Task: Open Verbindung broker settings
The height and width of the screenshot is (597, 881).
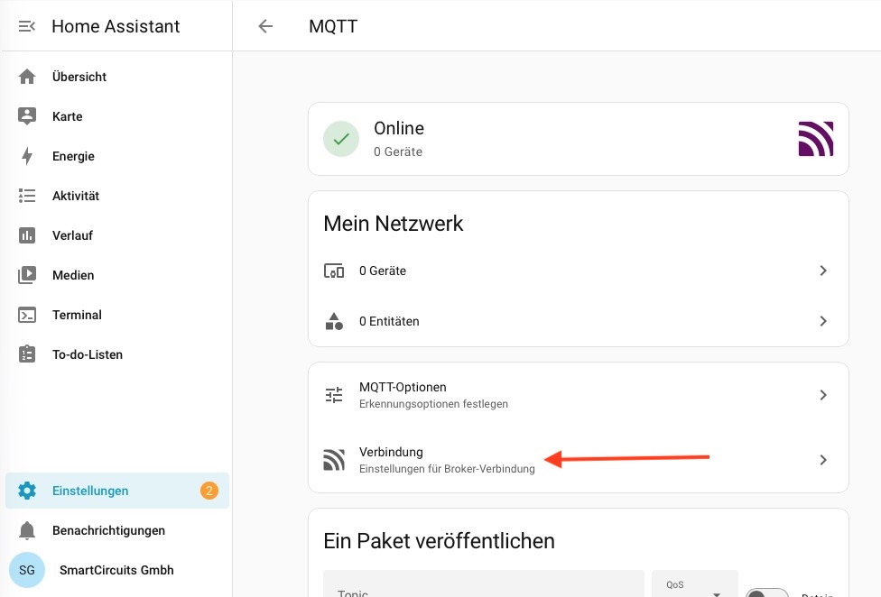Action: point(578,460)
